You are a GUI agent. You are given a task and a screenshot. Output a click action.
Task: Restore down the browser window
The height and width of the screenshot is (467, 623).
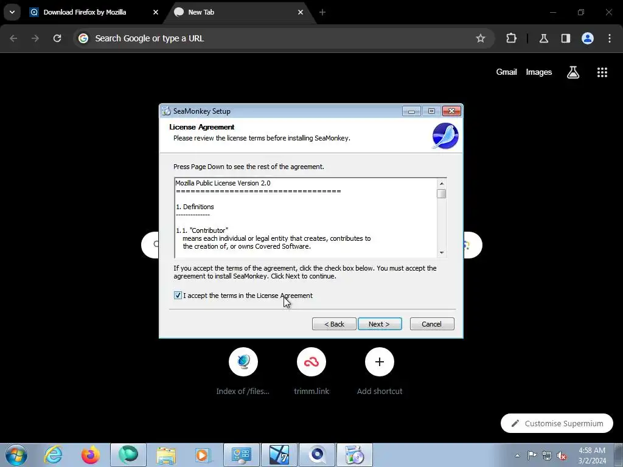click(x=581, y=12)
